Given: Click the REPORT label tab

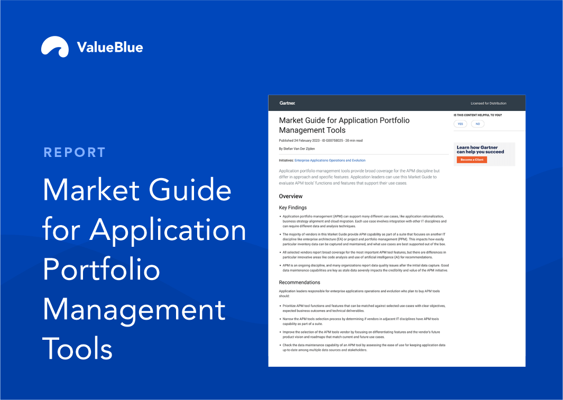Looking at the screenshot, I should [x=75, y=152].
